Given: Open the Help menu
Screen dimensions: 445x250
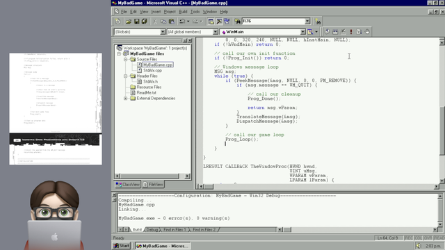Looking at the screenshot, I should coord(224,12).
